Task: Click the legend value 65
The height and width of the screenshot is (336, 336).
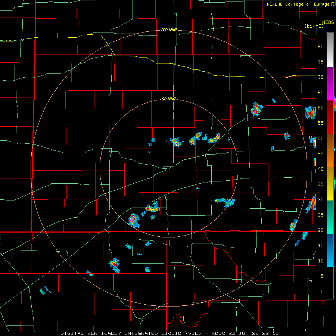Action: pos(321,92)
